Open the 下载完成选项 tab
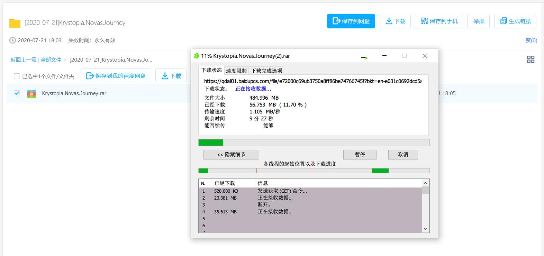 [x=266, y=71]
